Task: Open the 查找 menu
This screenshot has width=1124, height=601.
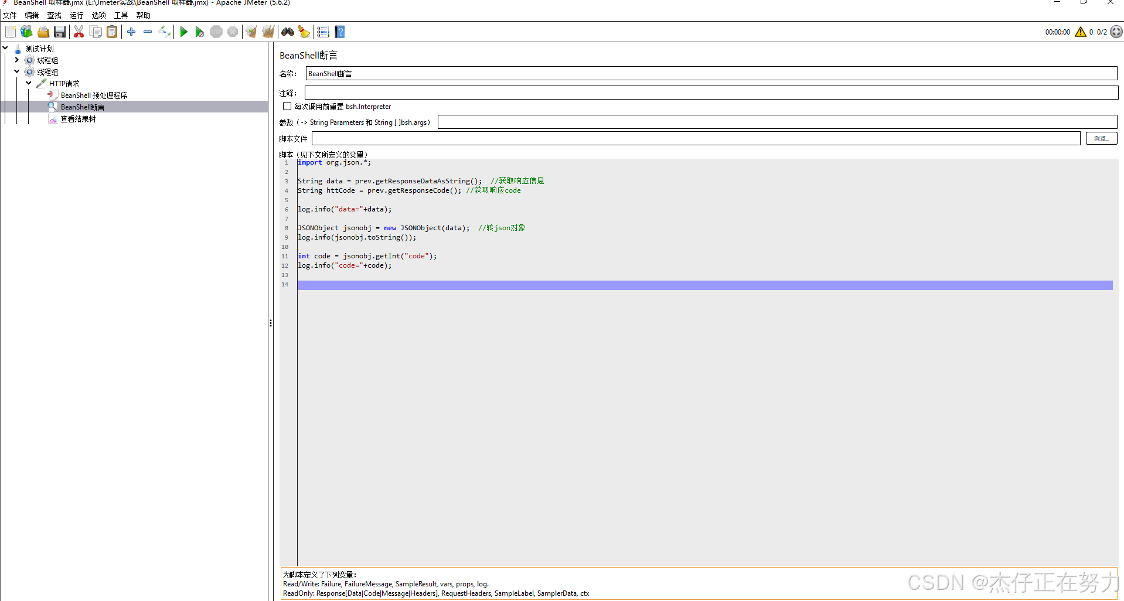Action: pyautogui.click(x=54, y=15)
